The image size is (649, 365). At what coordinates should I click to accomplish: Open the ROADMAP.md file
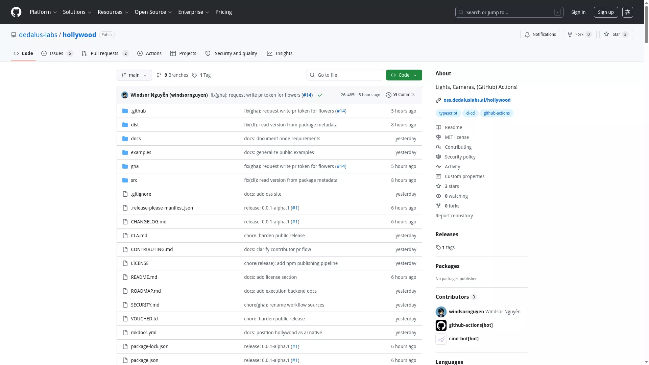(146, 291)
